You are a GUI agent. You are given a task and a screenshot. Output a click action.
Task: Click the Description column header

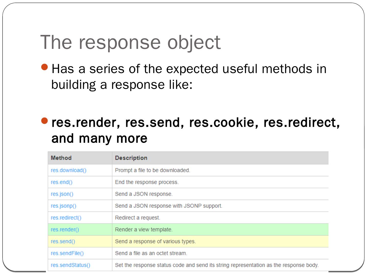point(131,158)
